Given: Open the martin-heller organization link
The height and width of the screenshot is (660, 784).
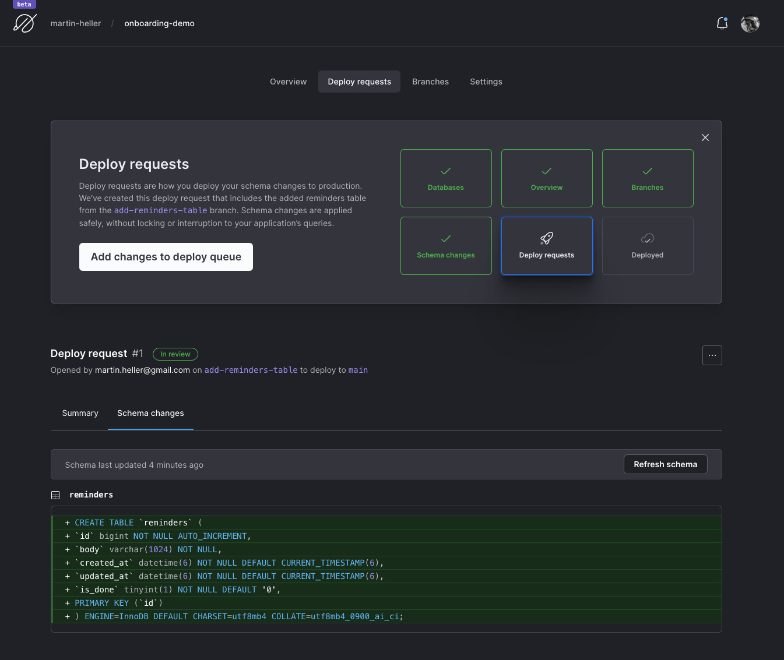Looking at the screenshot, I should [76, 23].
